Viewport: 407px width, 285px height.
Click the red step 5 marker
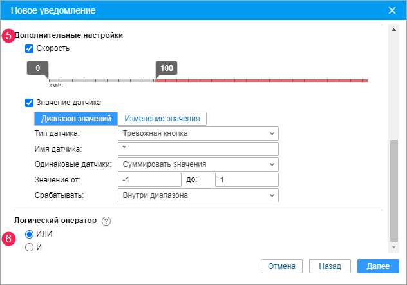tap(8, 36)
